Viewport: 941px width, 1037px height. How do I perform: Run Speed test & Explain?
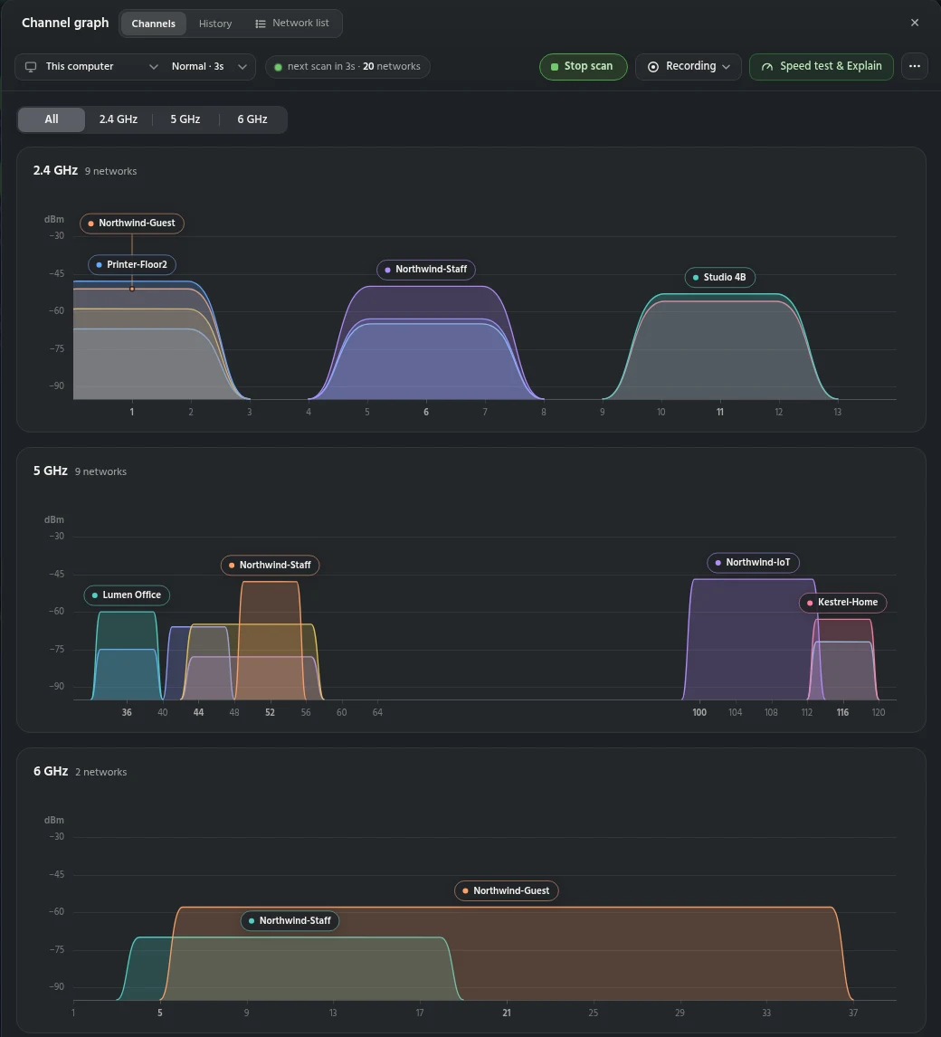822,67
